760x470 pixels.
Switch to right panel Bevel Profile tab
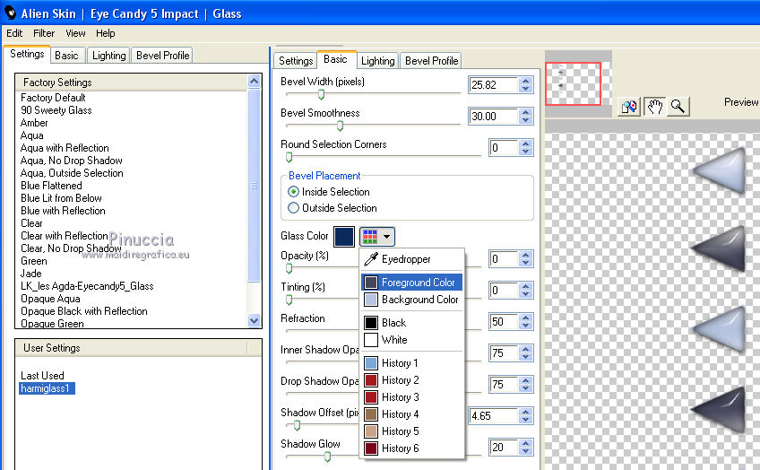(431, 61)
